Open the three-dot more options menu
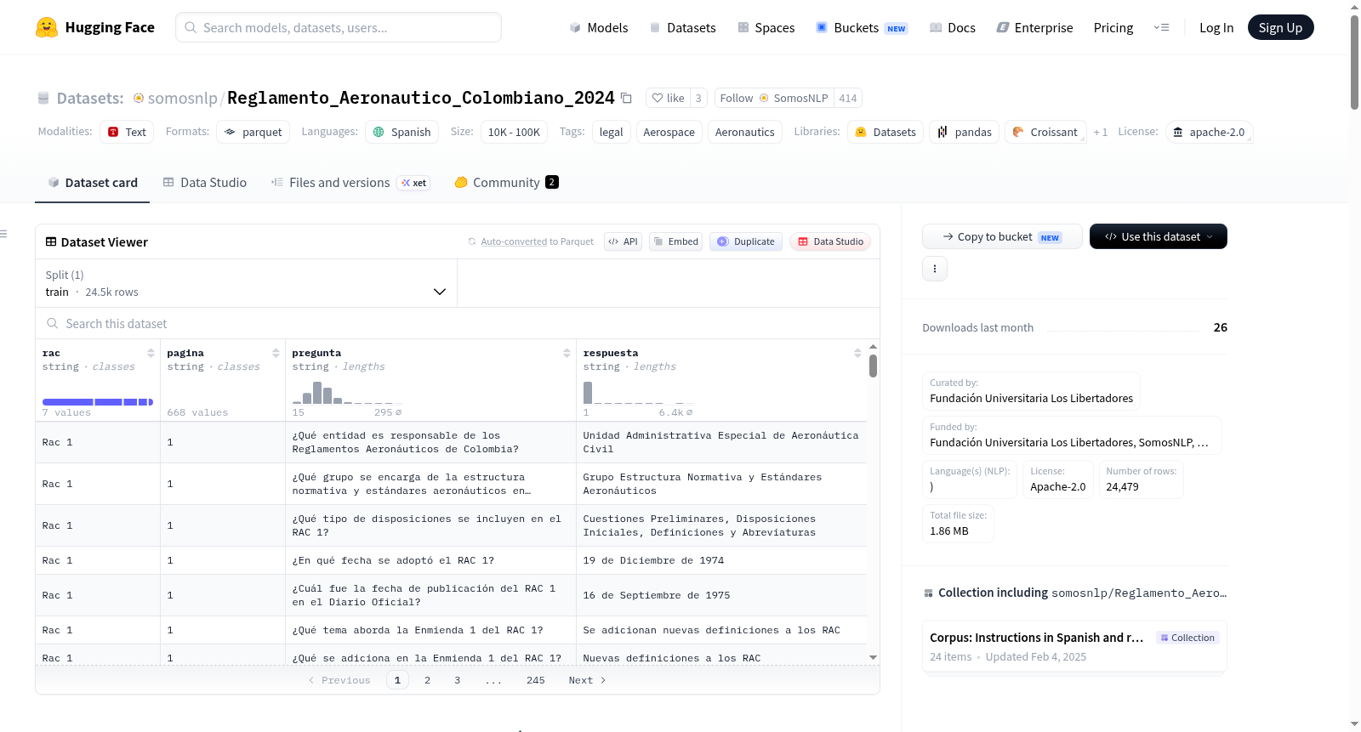Image resolution: width=1361 pixels, height=732 pixels. click(x=935, y=269)
